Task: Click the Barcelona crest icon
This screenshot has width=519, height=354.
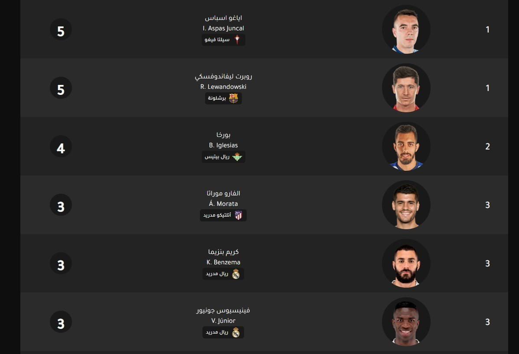Action: coord(233,98)
